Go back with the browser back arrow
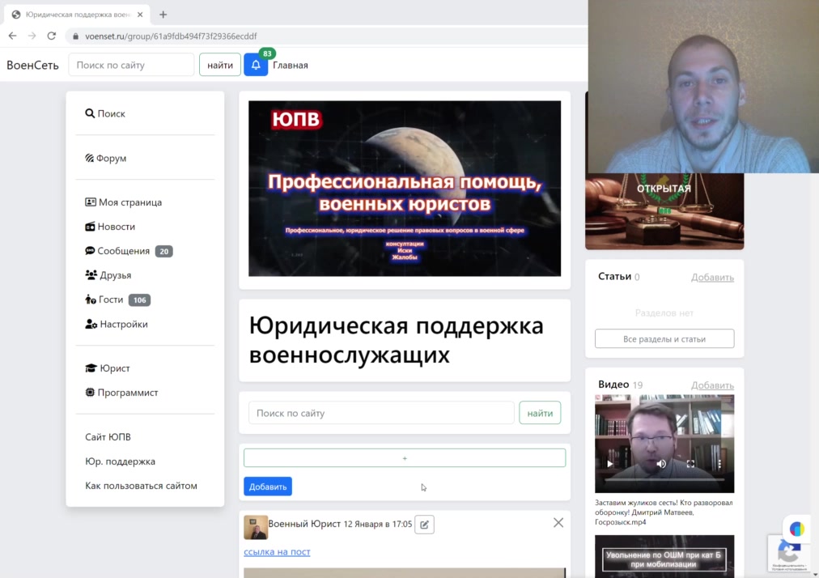The image size is (819, 578). pyautogui.click(x=12, y=36)
